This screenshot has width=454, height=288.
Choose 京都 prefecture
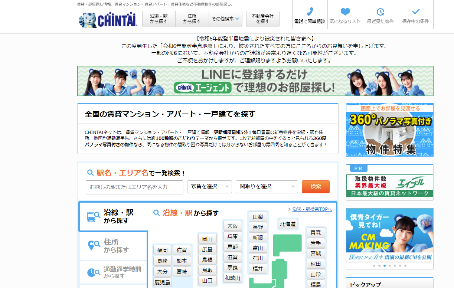(233, 247)
